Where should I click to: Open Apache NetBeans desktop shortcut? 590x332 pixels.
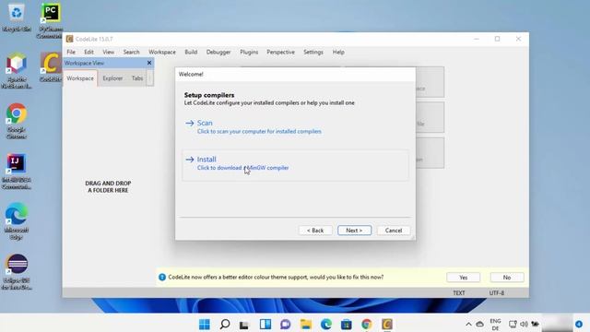click(17, 71)
